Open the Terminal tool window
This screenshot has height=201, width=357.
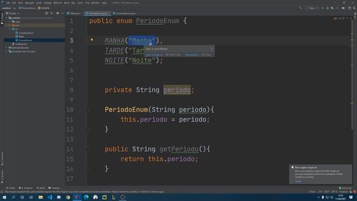[x=54, y=188]
